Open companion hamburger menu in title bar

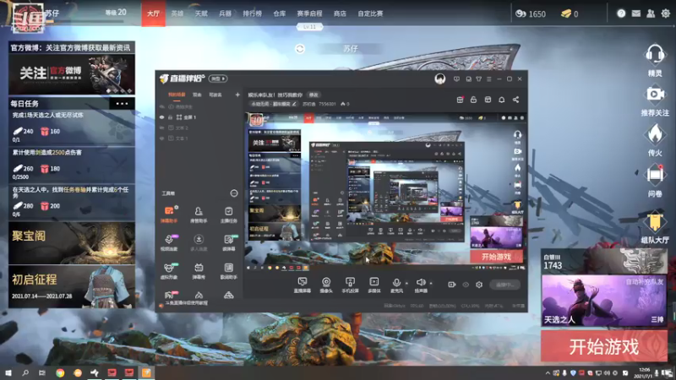click(489, 79)
